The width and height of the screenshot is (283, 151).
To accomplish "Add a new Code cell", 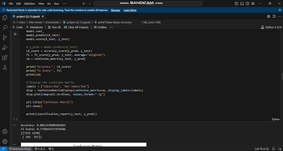I will 17,27.
